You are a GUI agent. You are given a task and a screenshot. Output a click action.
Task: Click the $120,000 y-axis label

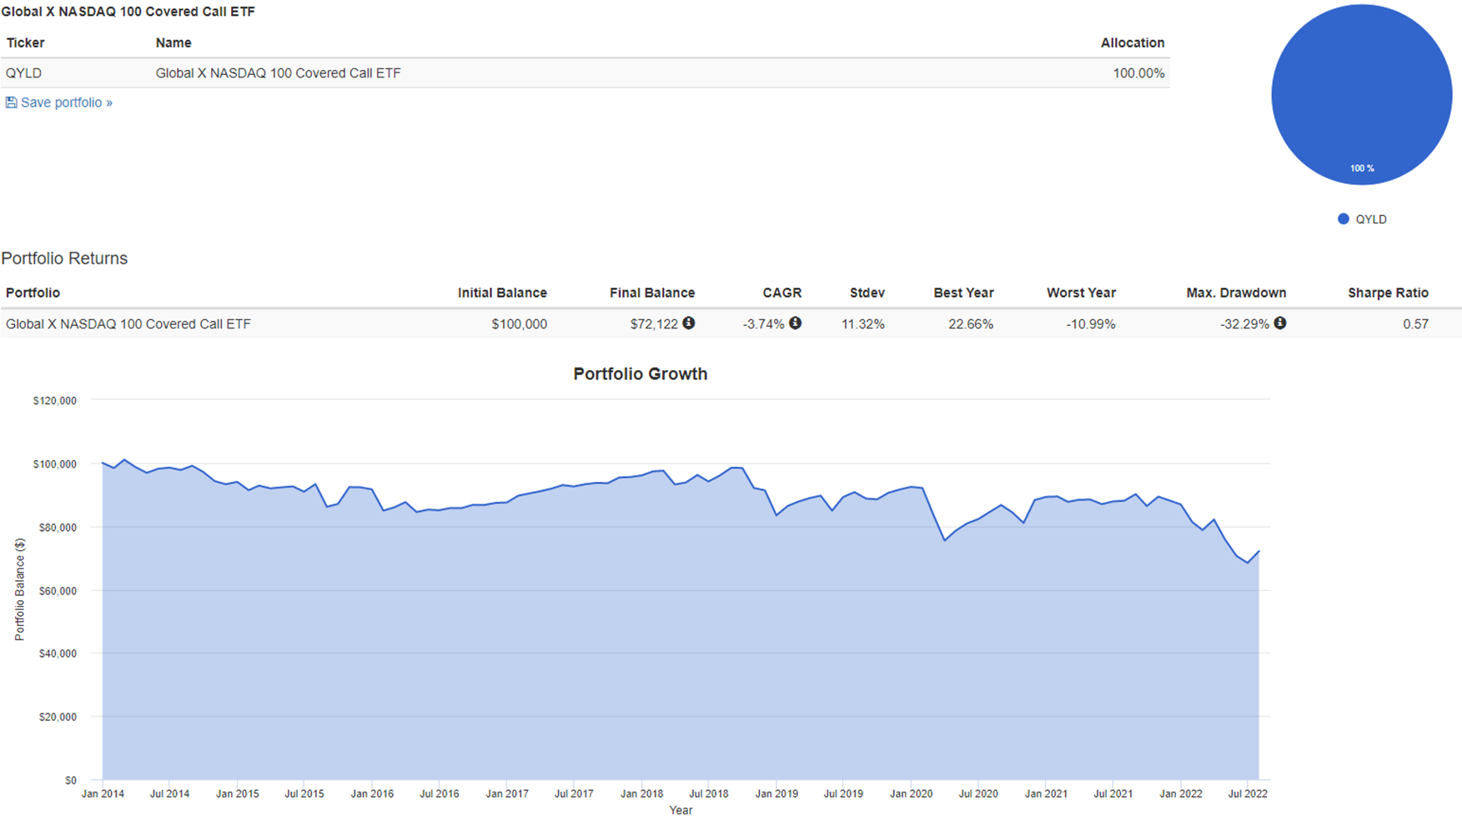pos(55,401)
